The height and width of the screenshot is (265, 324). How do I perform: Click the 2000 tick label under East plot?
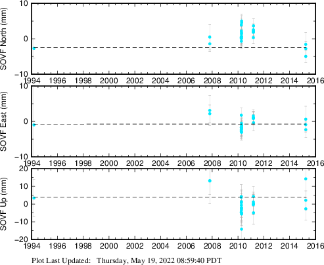109,163
